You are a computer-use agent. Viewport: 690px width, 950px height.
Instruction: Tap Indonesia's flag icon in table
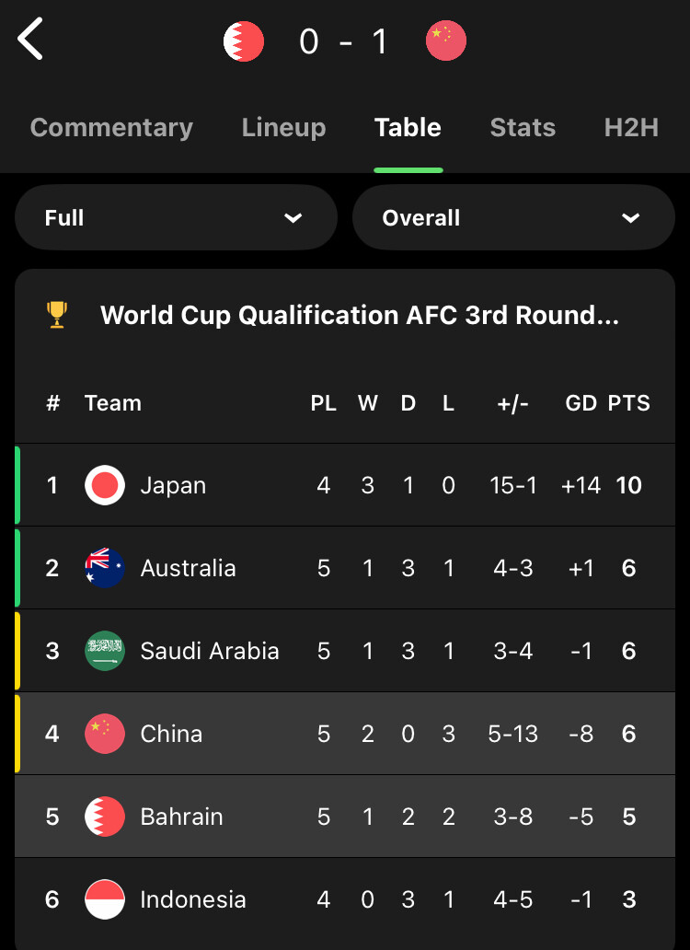(105, 899)
